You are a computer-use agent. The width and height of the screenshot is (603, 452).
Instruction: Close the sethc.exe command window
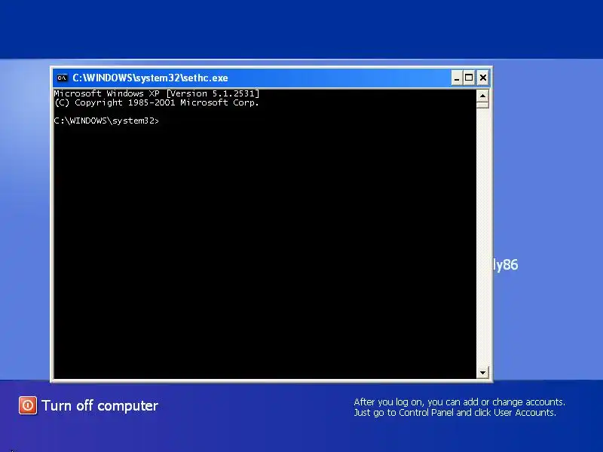(x=483, y=78)
